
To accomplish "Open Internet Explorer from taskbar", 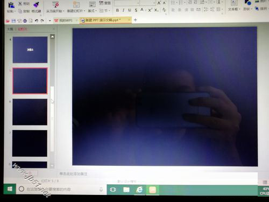I will [139, 190].
